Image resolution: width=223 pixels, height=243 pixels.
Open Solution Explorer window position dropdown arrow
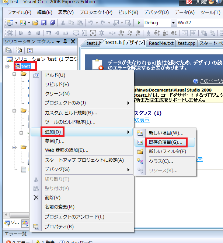(x=58, y=42)
